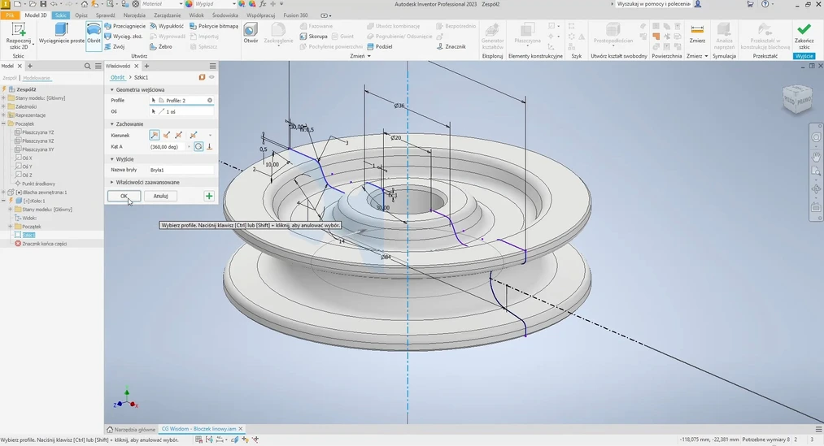Expand the Reprezentacje tree node
The height and width of the screenshot is (446, 824).
click(4, 115)
